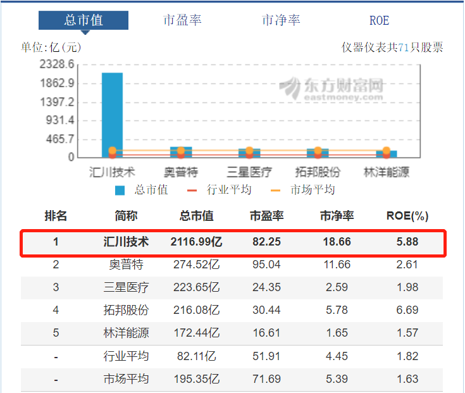Click the 总市值 column header in table
Viewport: 465px width, 393px height.
click(x=196, y=216)
